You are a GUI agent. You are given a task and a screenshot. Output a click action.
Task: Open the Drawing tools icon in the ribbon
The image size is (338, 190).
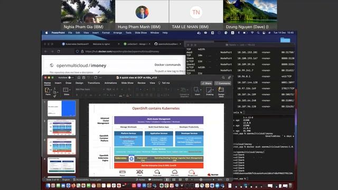(209, 90)
